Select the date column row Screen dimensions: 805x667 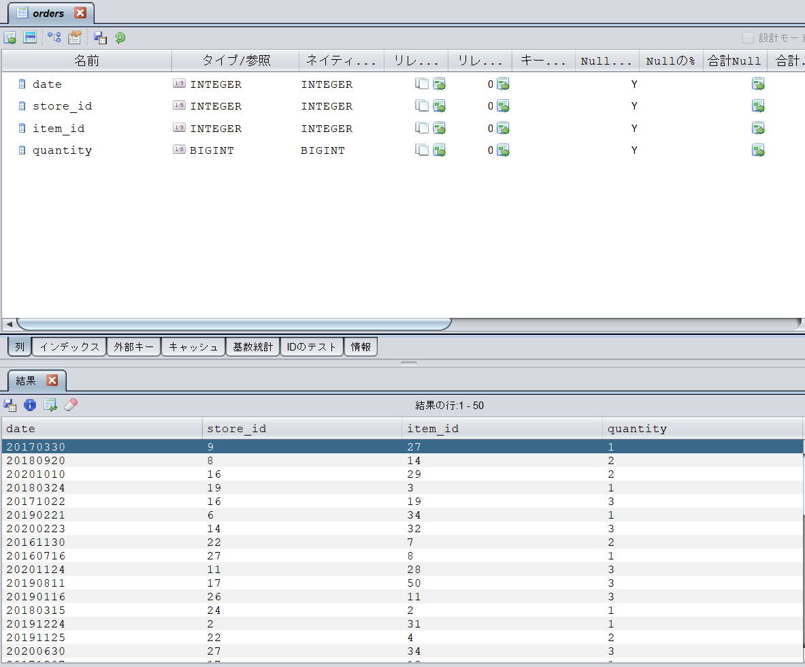(x=403, y=84)
